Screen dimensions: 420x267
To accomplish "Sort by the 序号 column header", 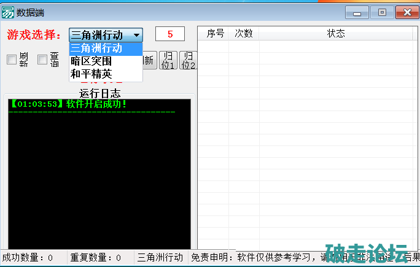I will click(x=215, y=33).
